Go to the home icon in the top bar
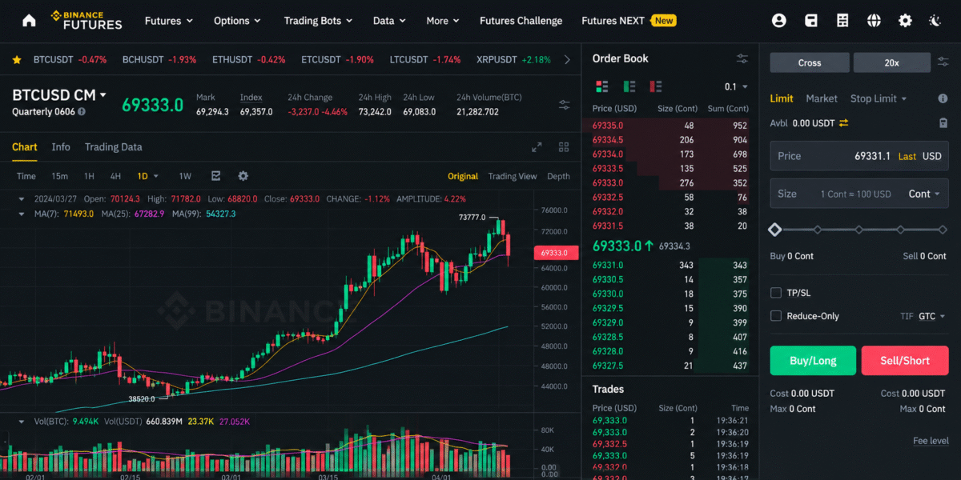961x480 pixels. tap(29, 21)
